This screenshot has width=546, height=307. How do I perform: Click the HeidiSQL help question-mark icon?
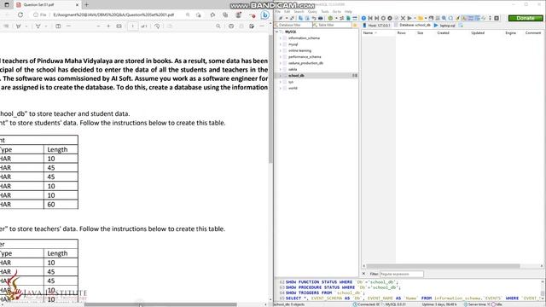(363, 18)
